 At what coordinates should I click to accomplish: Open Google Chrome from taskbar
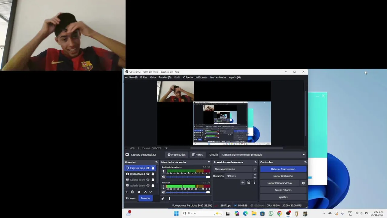pos(279,213)
